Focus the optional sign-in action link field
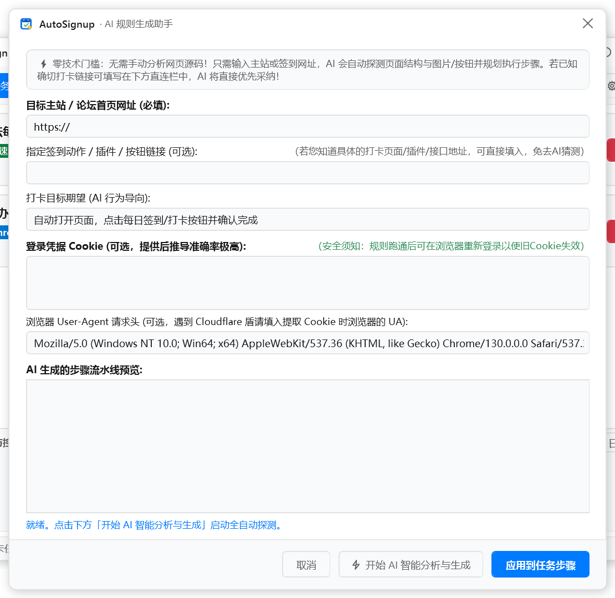Screen dimensions: 615x598 pos(307,173)
